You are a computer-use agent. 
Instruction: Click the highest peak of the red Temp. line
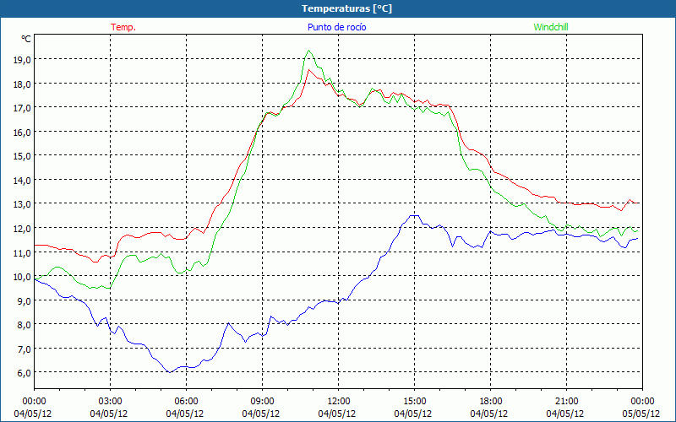[x=308, y=70]
